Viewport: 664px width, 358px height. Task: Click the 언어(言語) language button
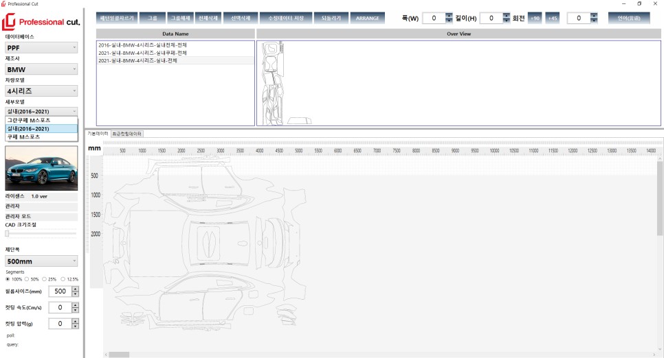pos(628,18)
